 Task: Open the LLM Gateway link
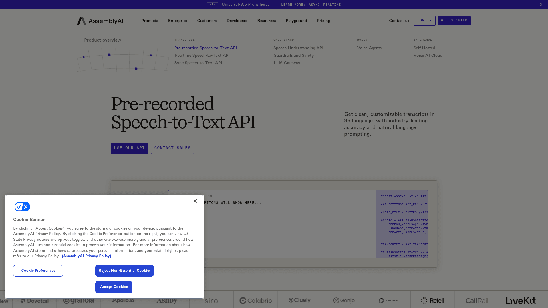pyautogui.click(x=287, y=63)
